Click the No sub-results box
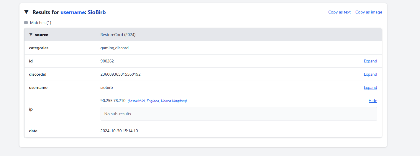Image resolution: width=420 pixels, height=156 pixels. (x=239, y=114)
